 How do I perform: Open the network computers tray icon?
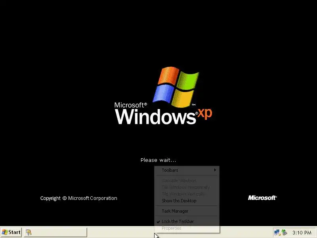pyautogui.click(x=277, y=232)
